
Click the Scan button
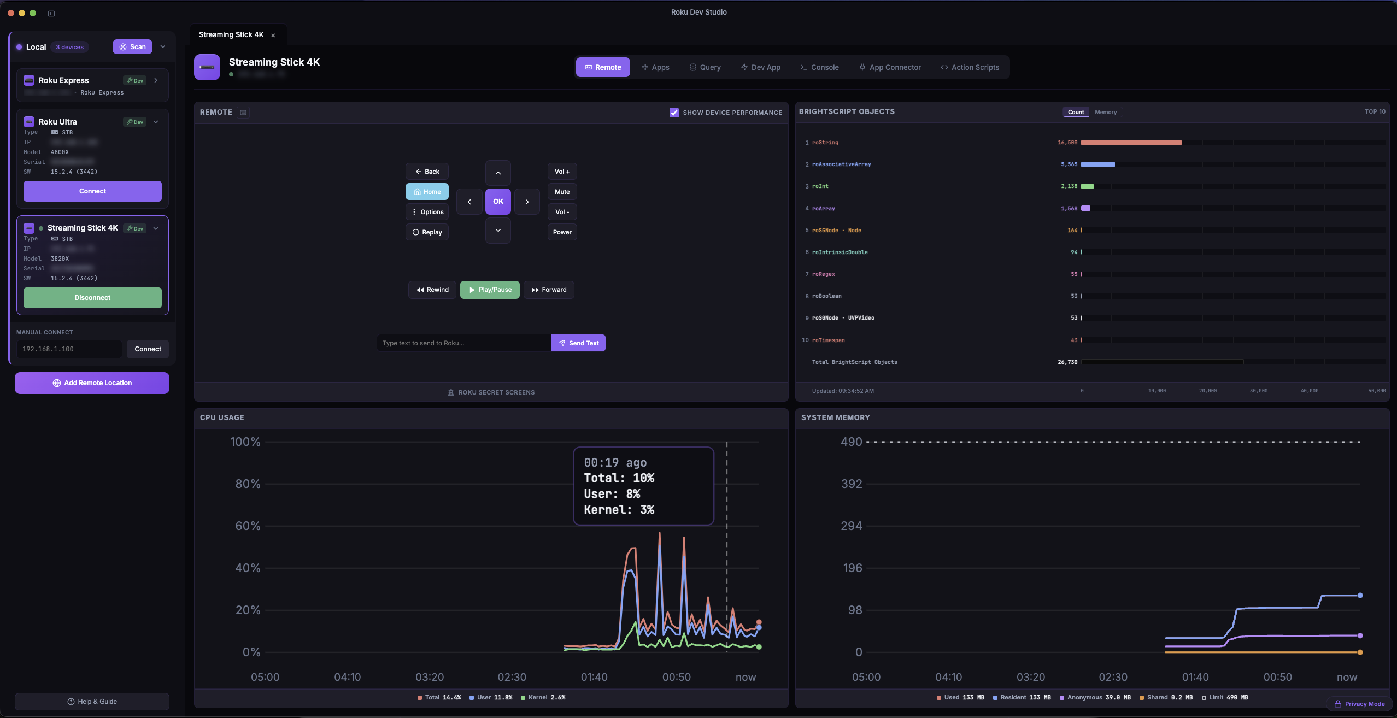click(x=132, y=47)
